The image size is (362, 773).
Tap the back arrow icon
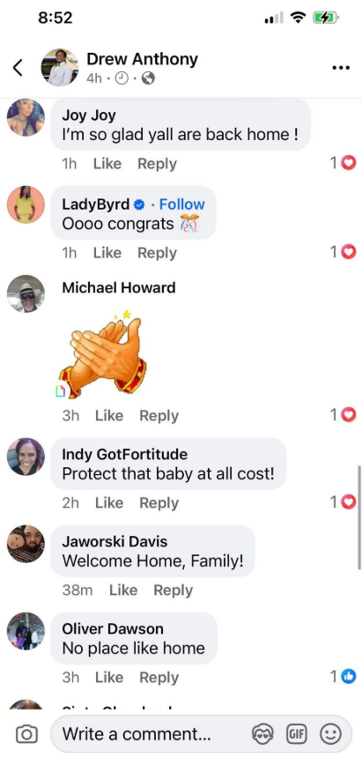click(x=18, y=68)
